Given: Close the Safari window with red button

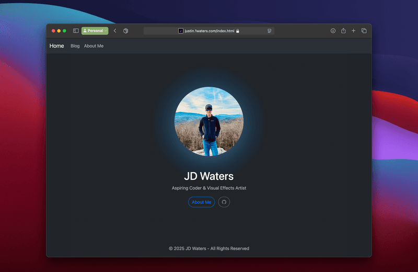Looking at the screenshot, I should [x=53, y=31].
